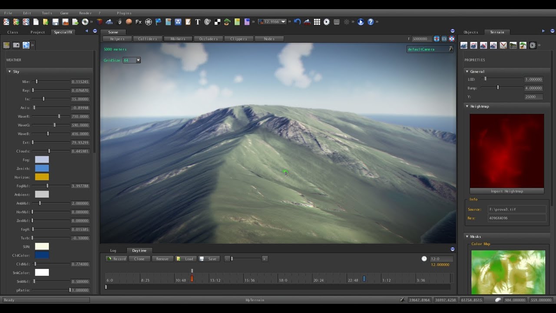Click the Record button in Daytime panel
The width and height of the screenshot is (556, 313).
tap(116, 259)
